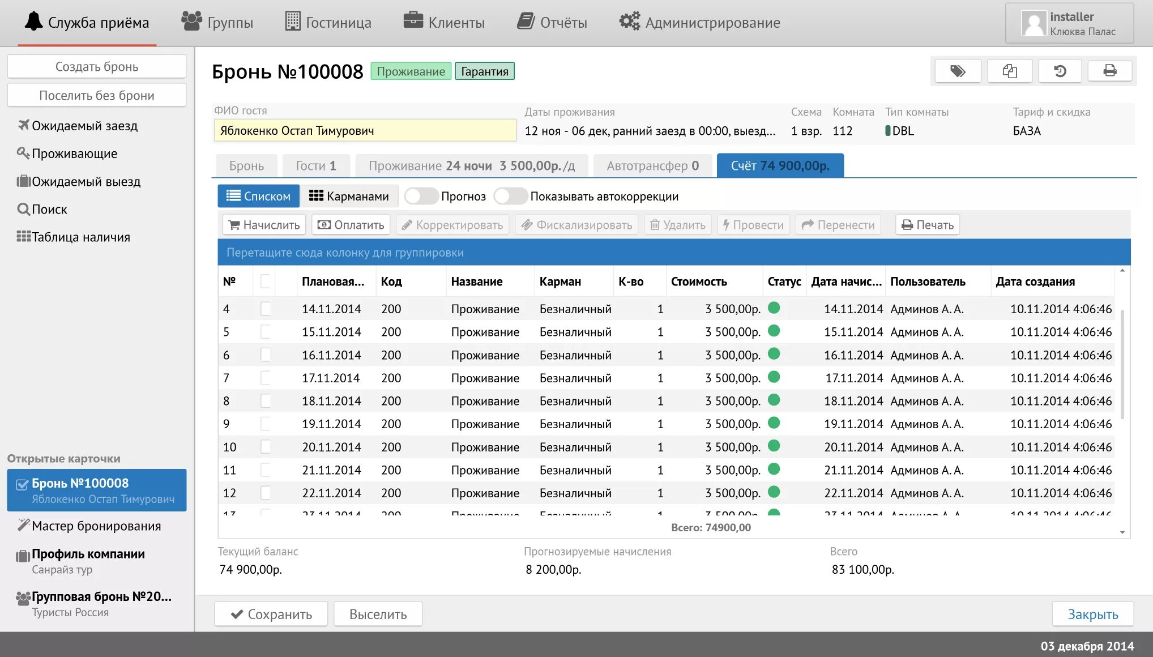The width and height of the screenshot is (1153, 657).
Task: Toggle the Прогноз switch
Action: (x=421, y=197)
